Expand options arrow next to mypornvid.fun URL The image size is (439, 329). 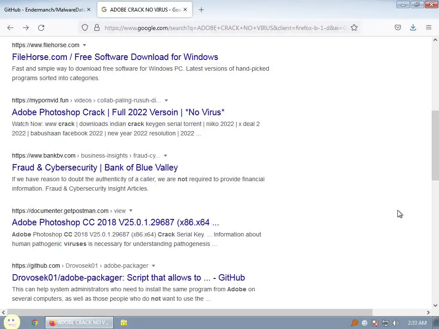click(x=166, y=100)
